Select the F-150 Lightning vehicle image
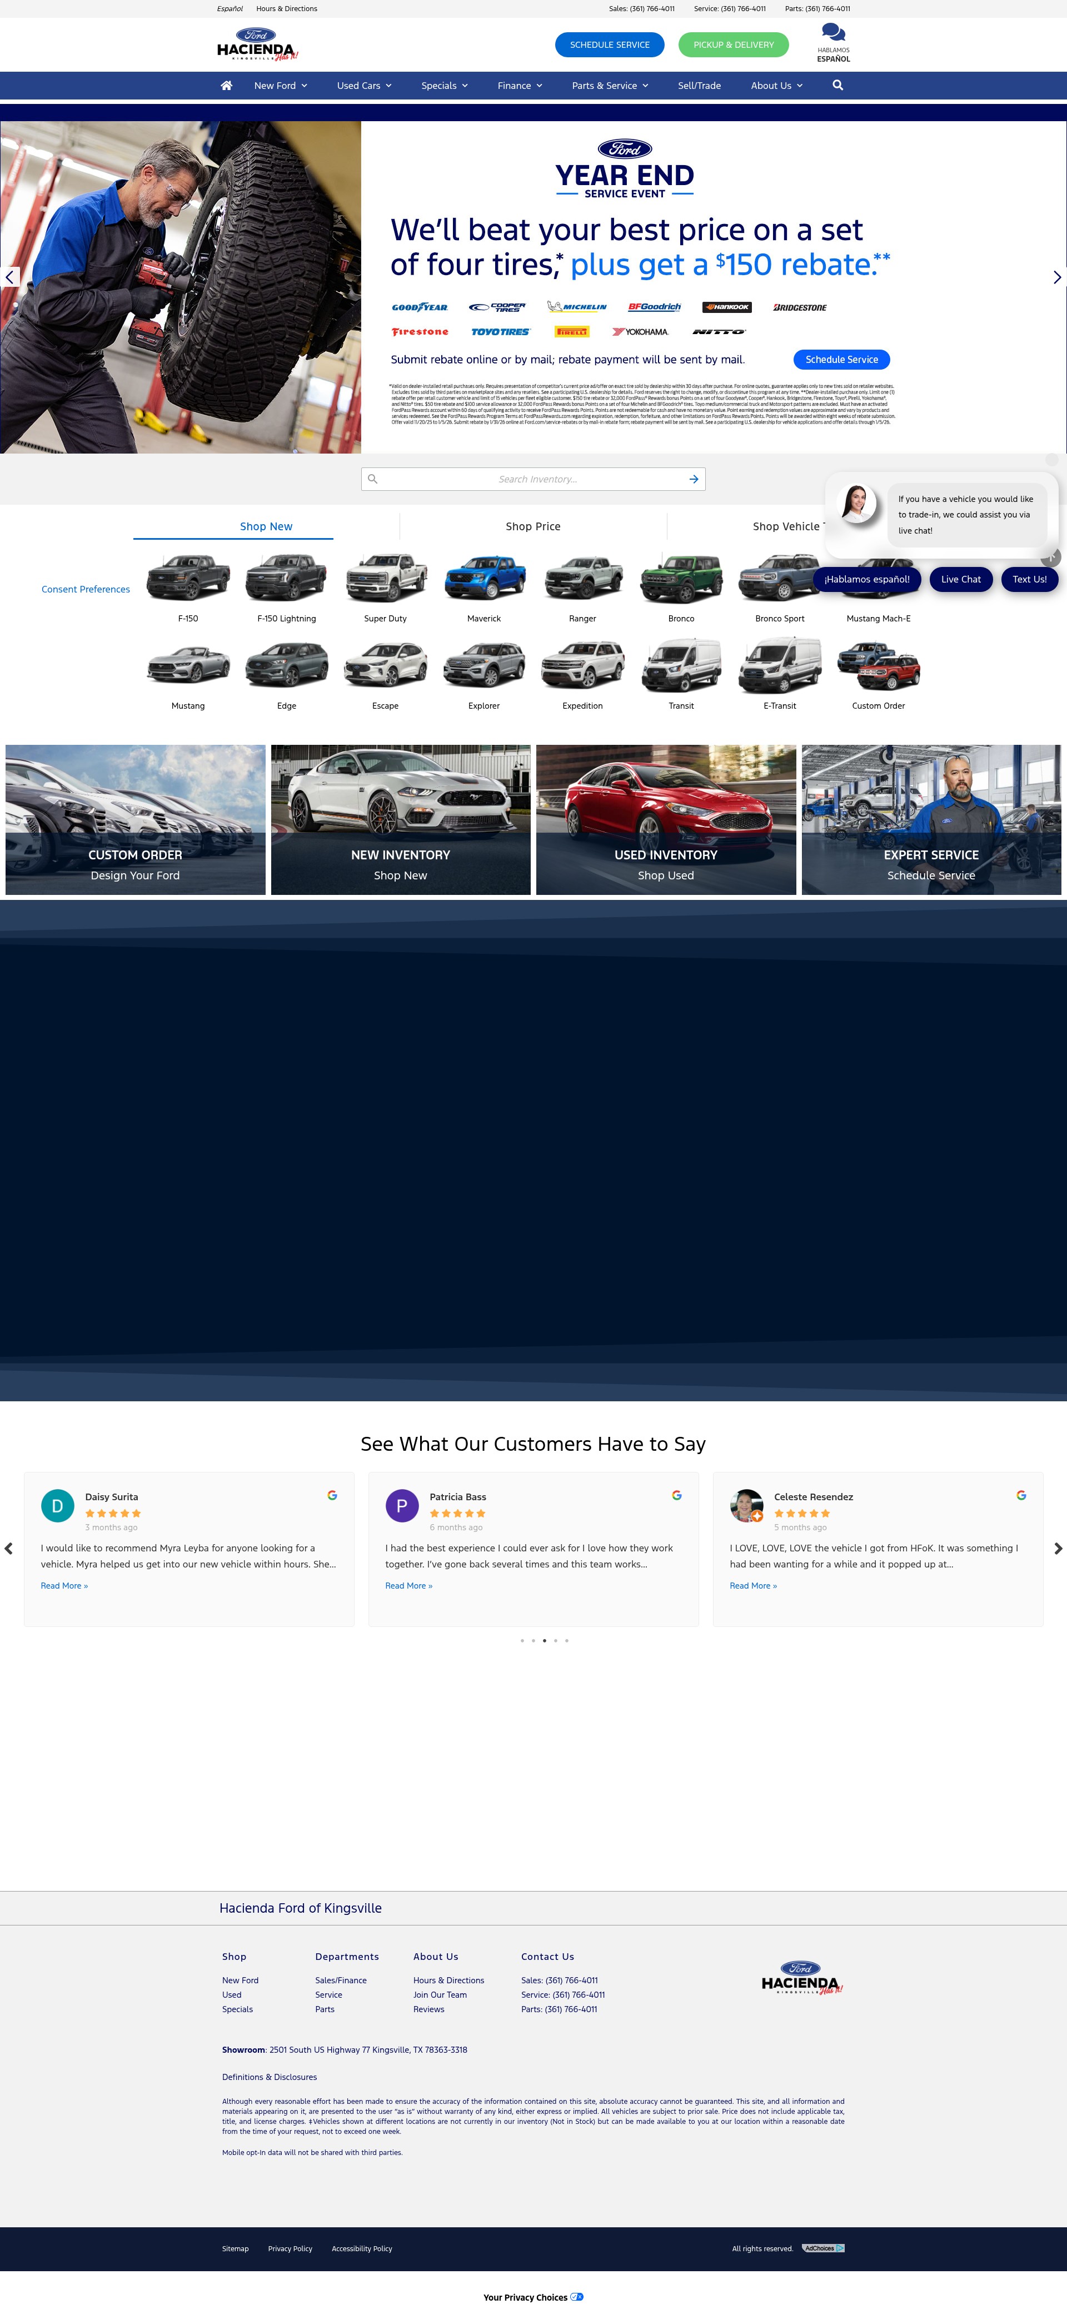1067x2309 pixels. tap(287, 577)
